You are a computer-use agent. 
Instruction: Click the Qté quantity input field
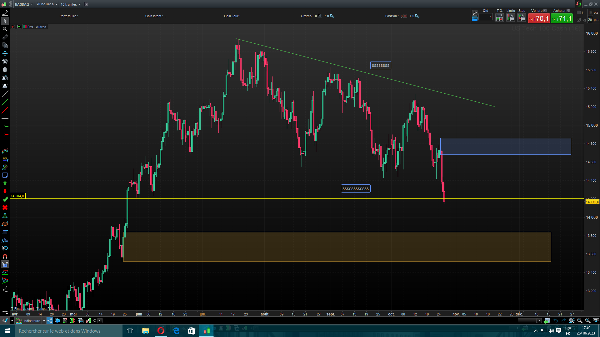coord(485,17)
